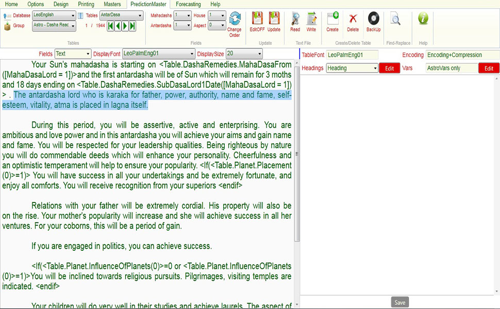Toggle the EditOFF mode icon
Image resolution: width=500 pixels, height=309 pixels.
[x=257, y=18]
